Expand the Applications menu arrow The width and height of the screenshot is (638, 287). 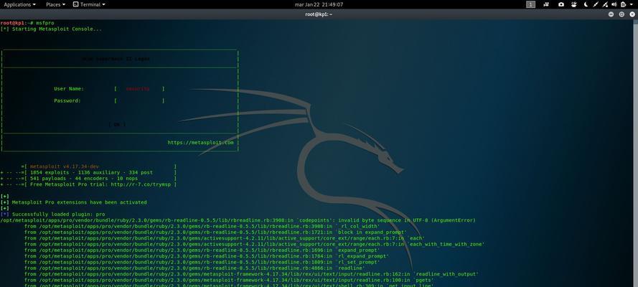(x=33, y=5)
